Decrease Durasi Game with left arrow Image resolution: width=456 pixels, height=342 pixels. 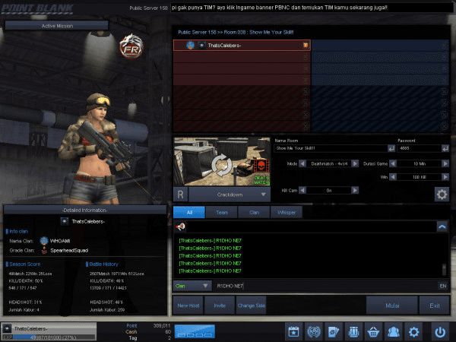[393, 163]
